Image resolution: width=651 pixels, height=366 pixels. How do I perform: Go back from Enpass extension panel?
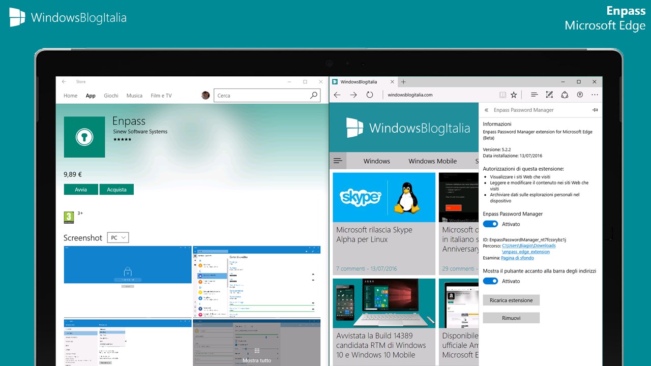(x=486, y=110)
